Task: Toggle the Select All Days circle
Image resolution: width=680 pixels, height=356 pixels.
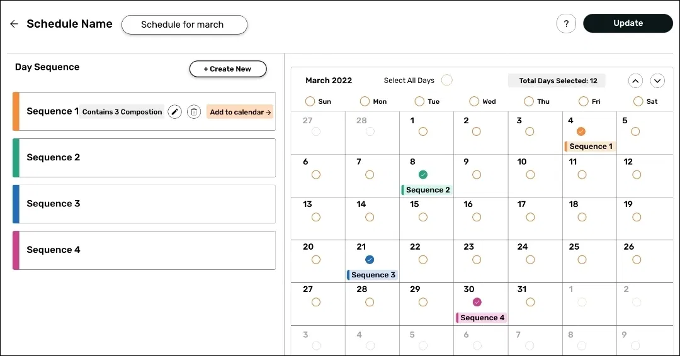Action: pyautogui.click(x=446, y=81)
